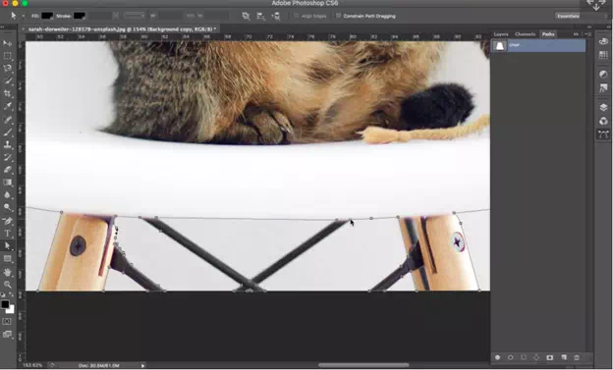Select the Pen tool
This screenshot has width=613, height=370.
click(8, 221)
